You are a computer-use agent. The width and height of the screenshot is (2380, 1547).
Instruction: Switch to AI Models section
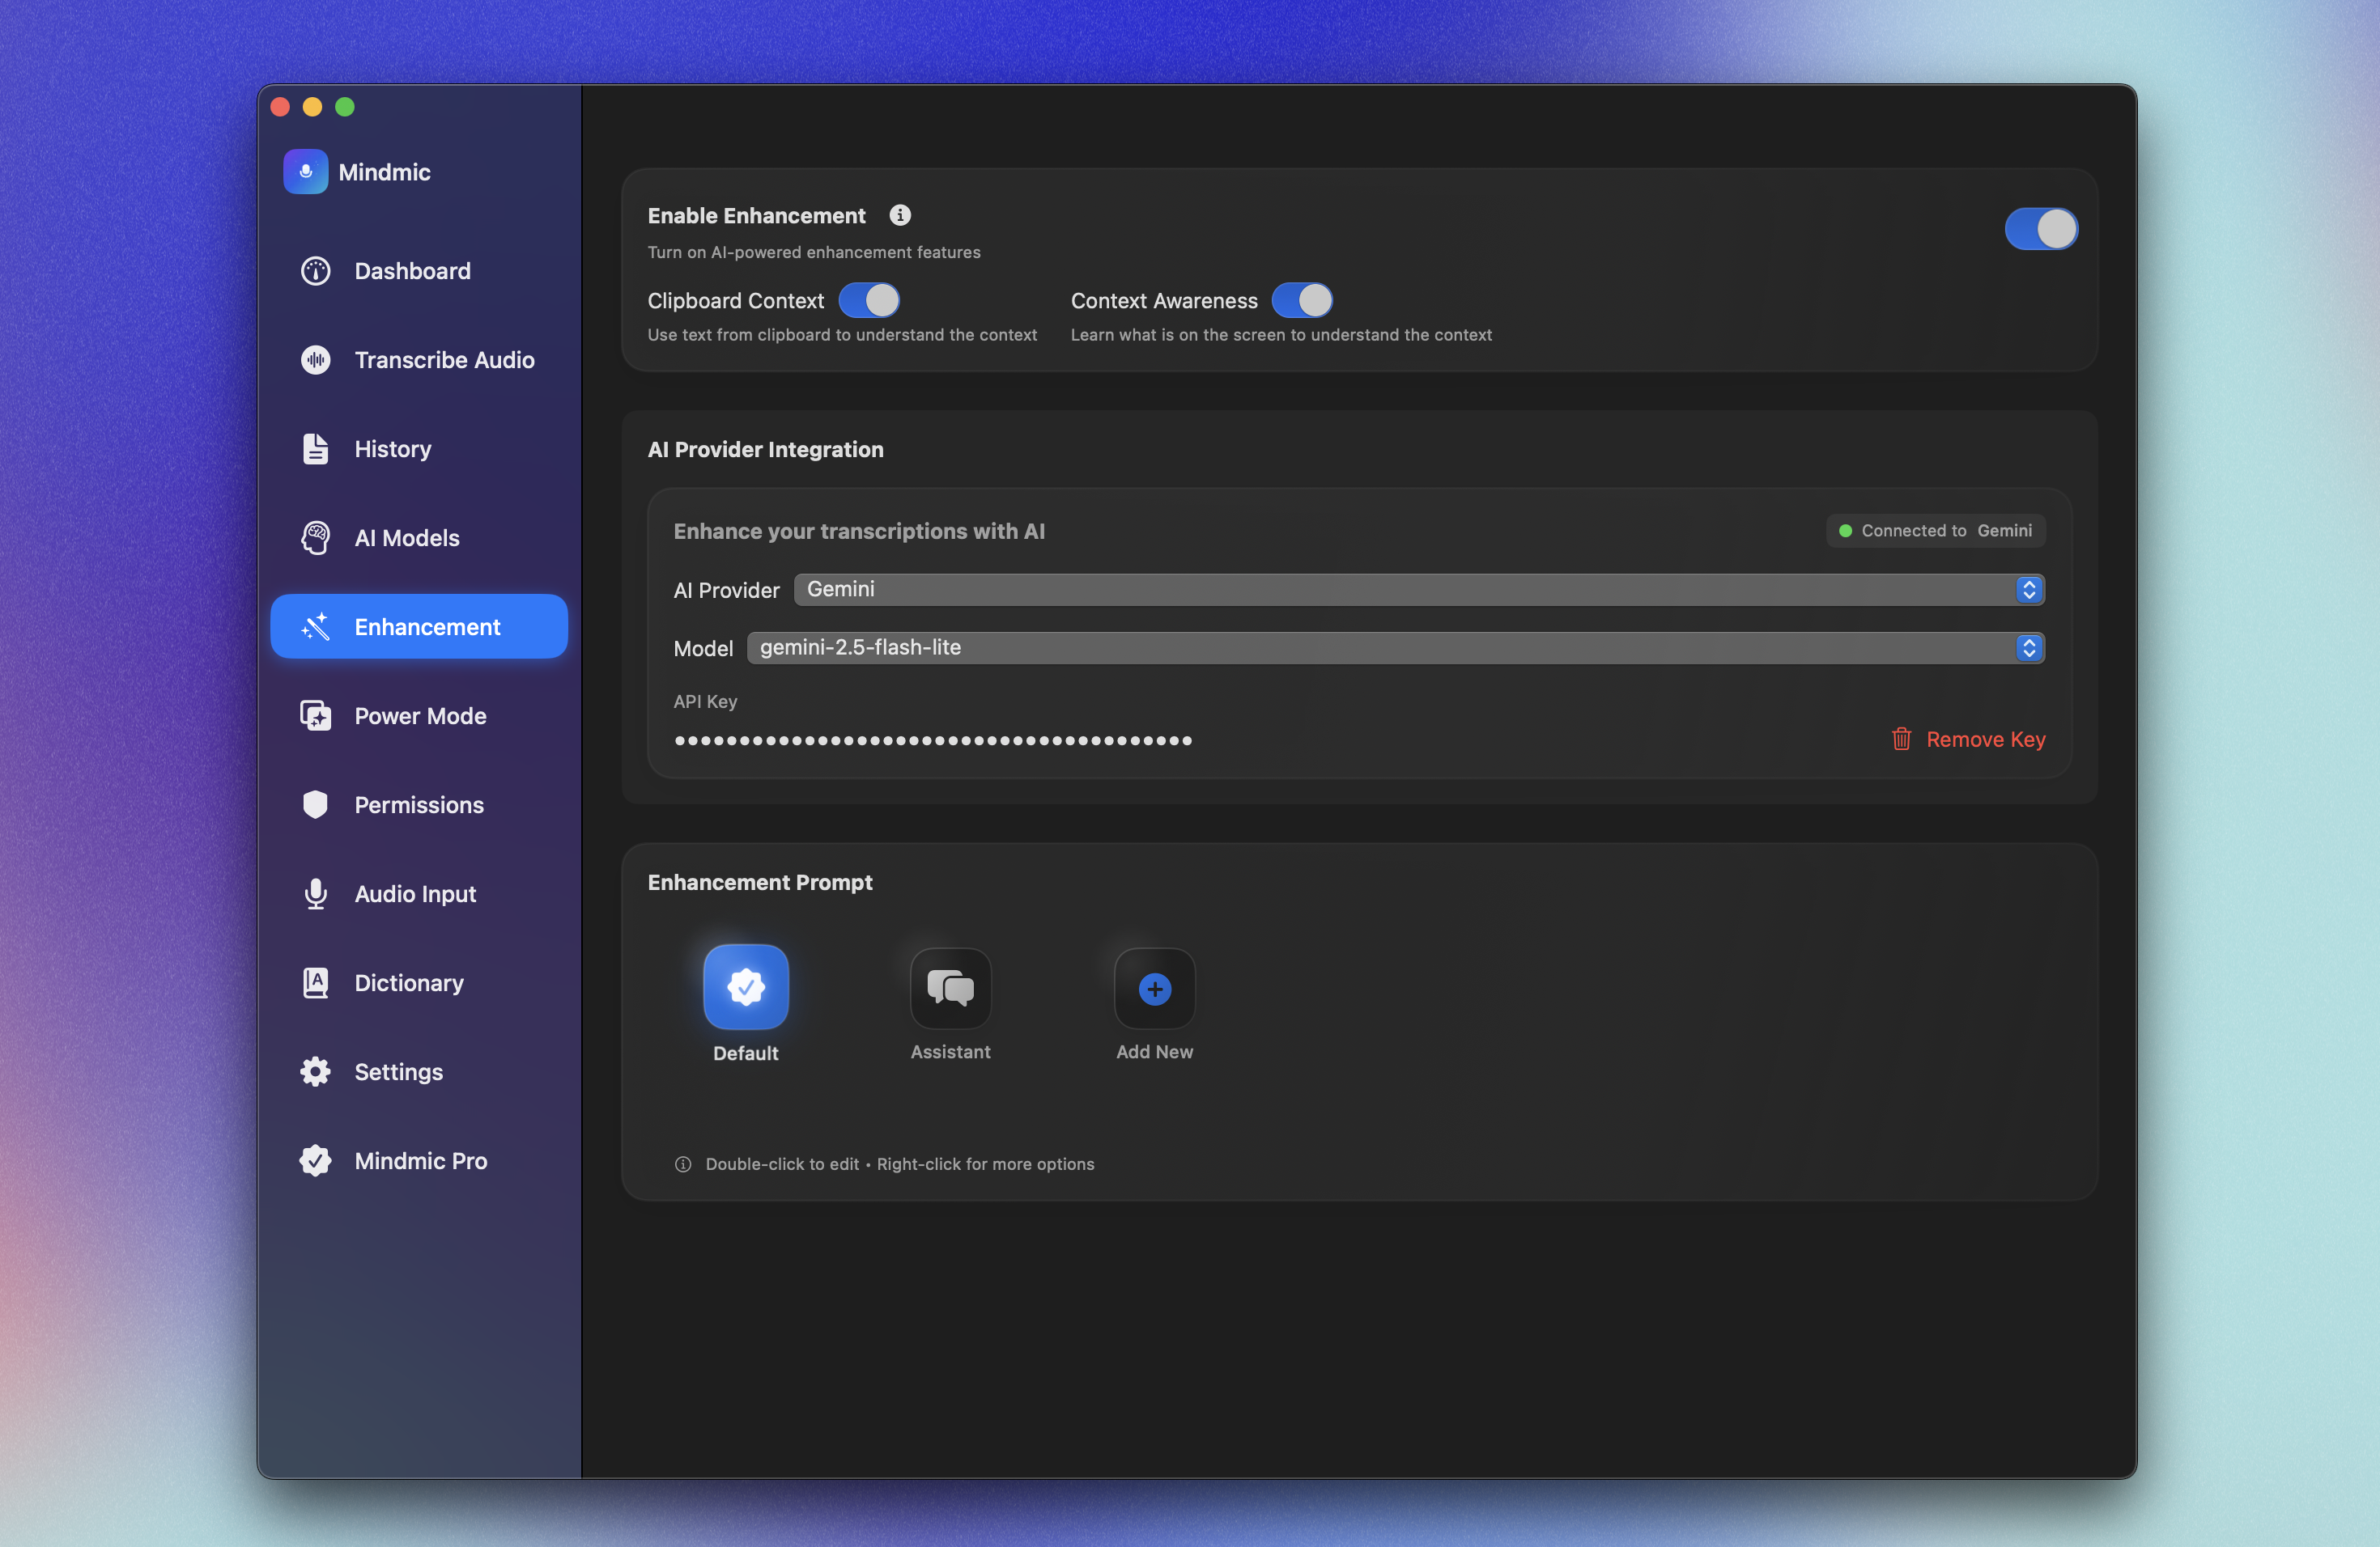[x=419, y=538]
